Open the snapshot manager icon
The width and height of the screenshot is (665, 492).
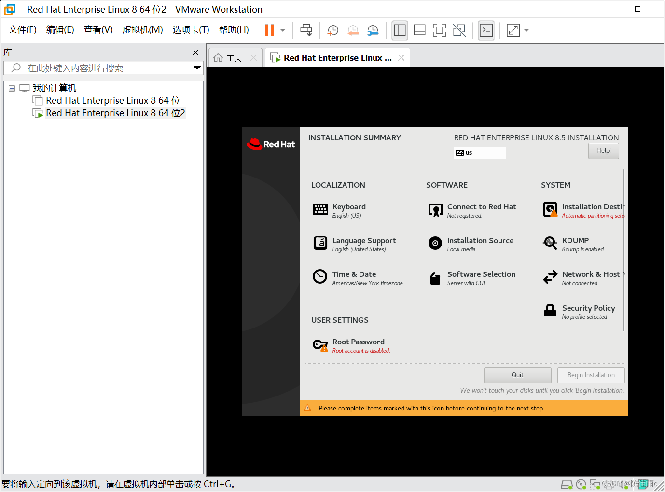coord(373,30)
